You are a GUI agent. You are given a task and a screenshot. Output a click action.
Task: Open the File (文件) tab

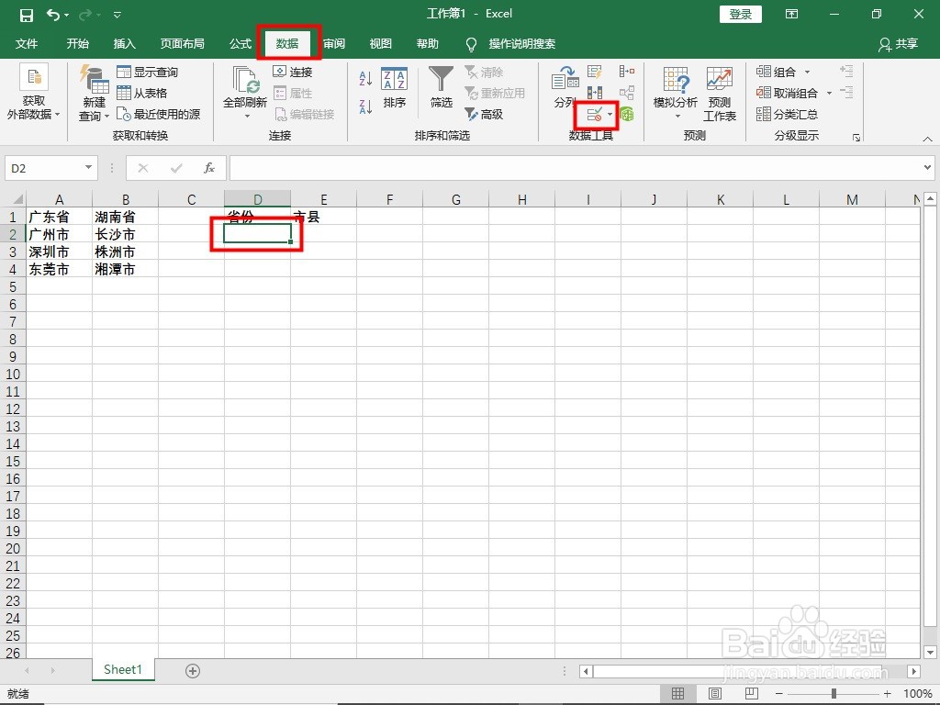[x=27, y=44]
